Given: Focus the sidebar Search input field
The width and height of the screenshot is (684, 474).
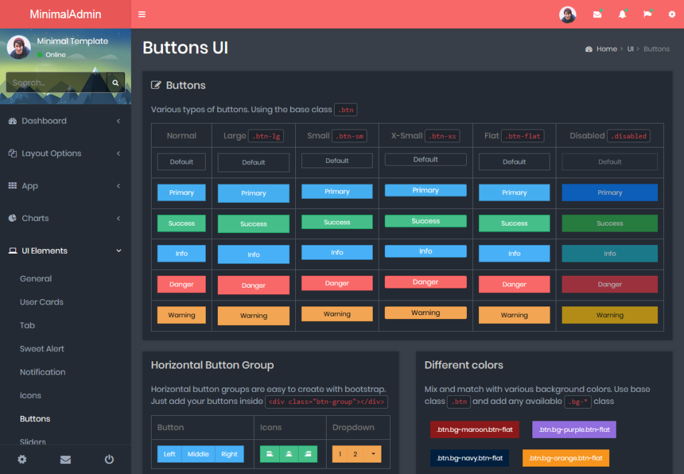Looking at the screenshot, I should (x=57, y=82).
